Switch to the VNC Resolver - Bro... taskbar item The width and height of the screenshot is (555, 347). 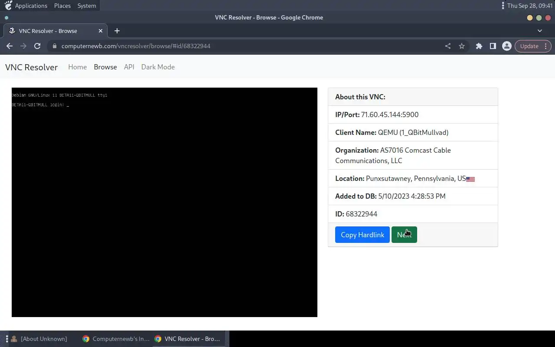pos(188,339)
